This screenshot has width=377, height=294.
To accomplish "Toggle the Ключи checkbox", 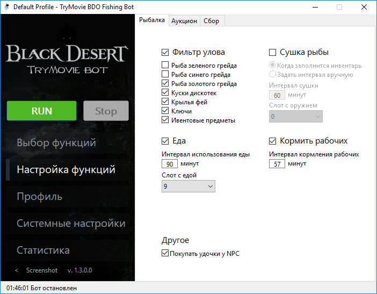I will point(165,111).
